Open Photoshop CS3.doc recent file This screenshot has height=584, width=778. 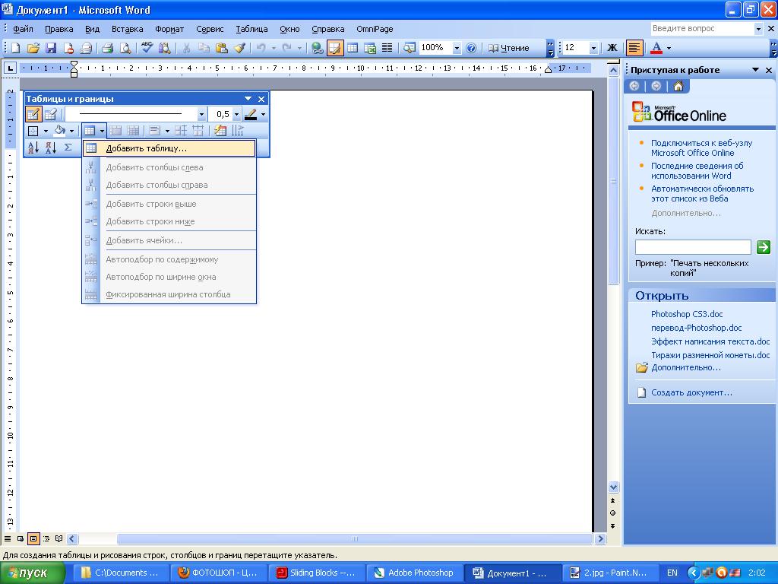coord(687,314)
